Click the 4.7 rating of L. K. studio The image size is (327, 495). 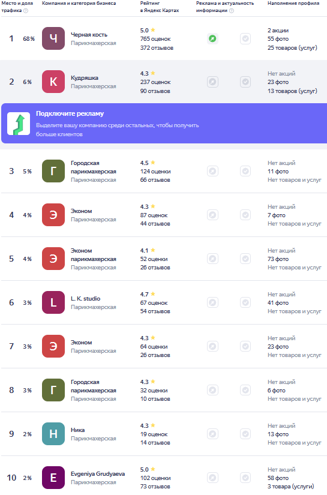click(144, 294)
